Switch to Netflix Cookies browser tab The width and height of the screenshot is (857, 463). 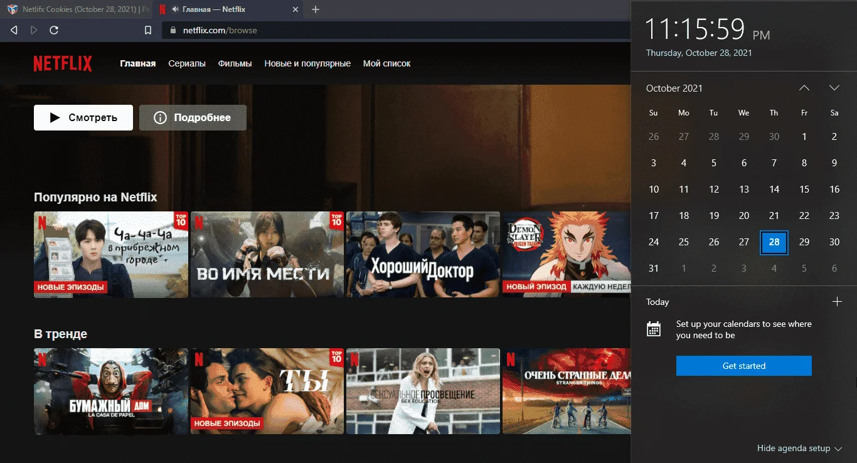pyautogui.click(x=78, y=9)
